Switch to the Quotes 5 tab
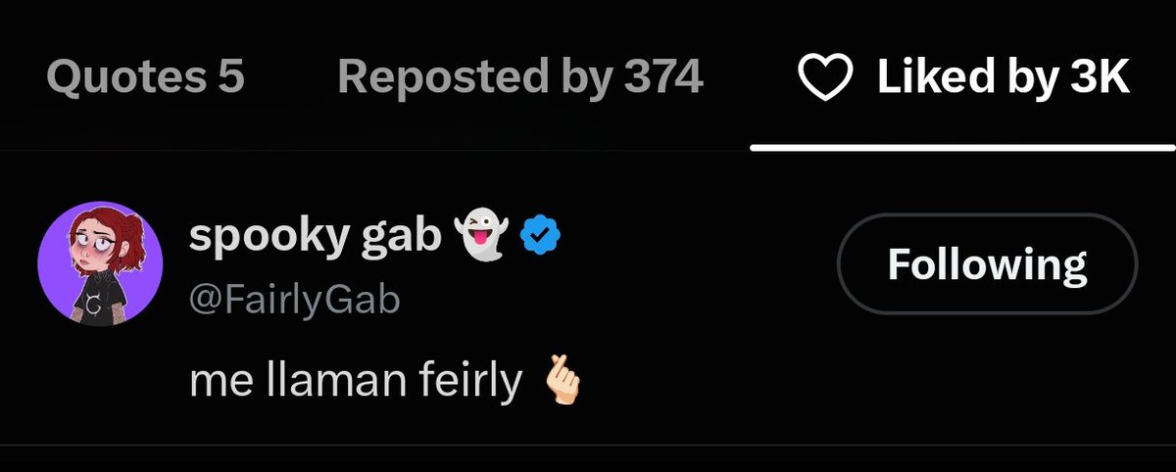1176x472 pixels. (x=144, y=77)
